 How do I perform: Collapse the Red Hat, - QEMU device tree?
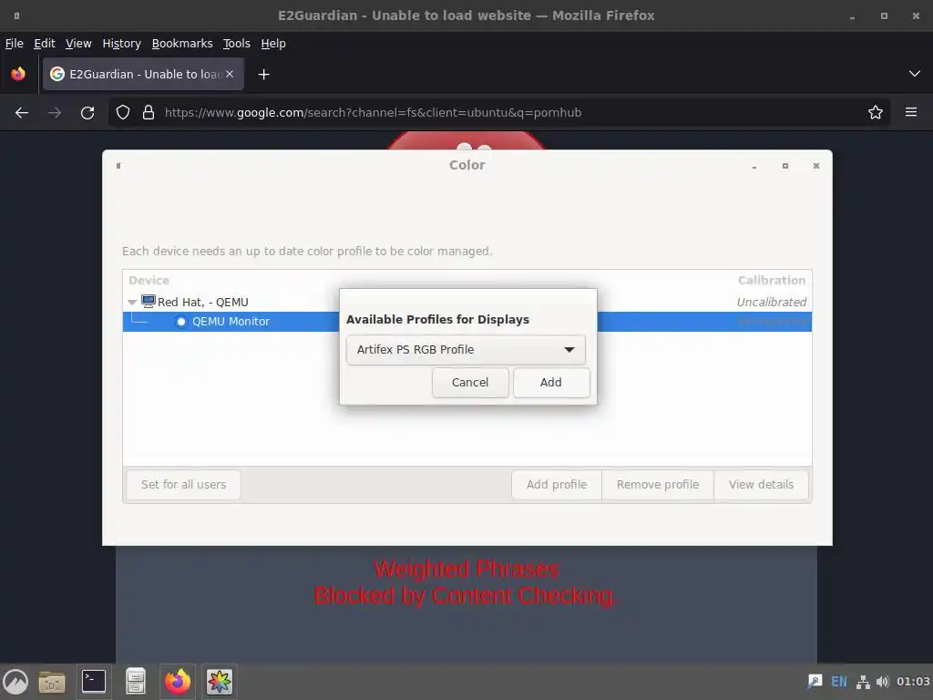point(132,303)
